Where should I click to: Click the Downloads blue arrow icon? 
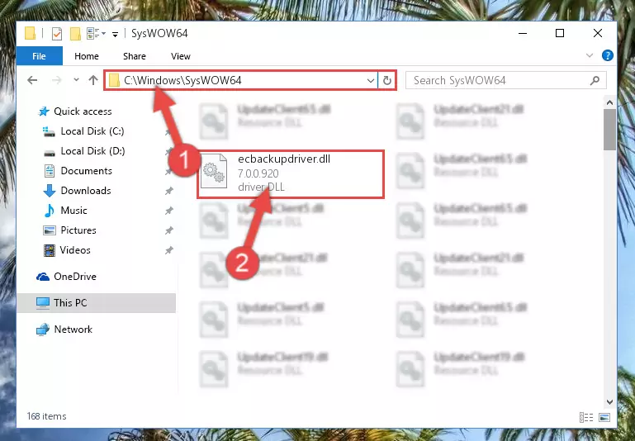click(49, 191)
